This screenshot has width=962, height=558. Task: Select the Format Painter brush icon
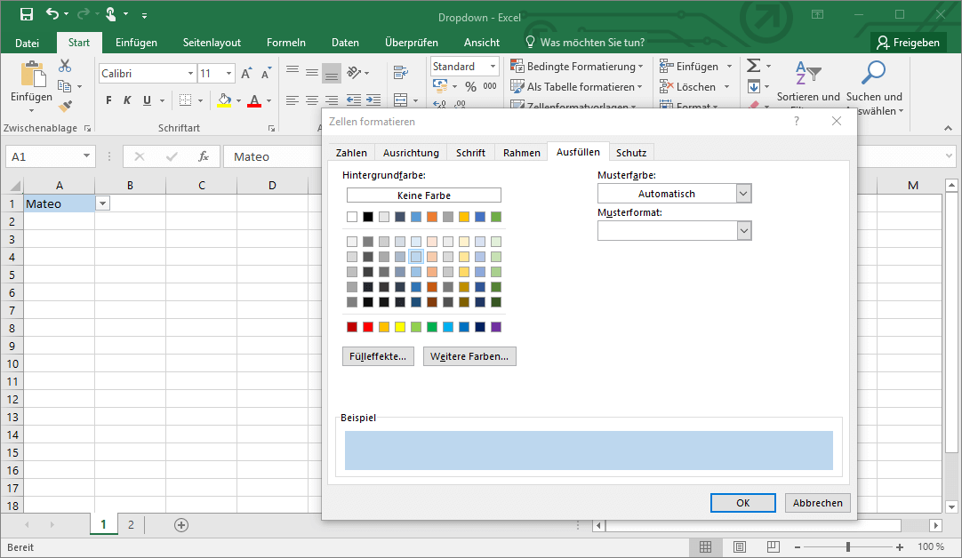point(65,106)
